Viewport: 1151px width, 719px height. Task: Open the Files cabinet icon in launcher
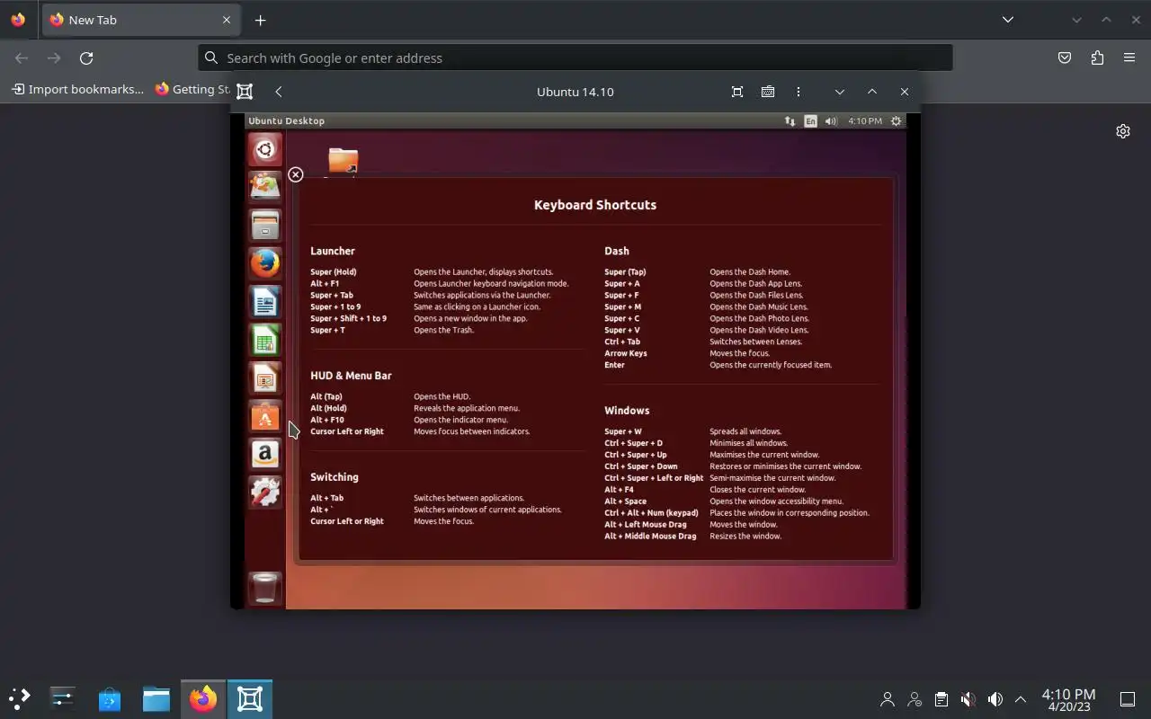[x=264, y=225]
